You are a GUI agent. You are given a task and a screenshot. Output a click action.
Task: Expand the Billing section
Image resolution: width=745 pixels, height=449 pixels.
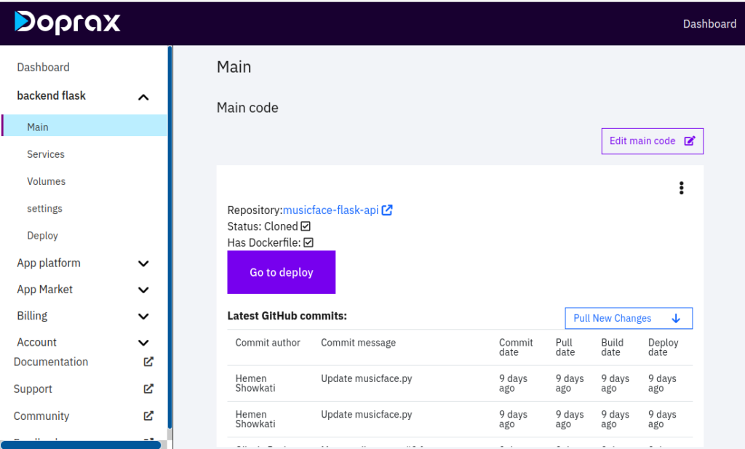[143, 317]
